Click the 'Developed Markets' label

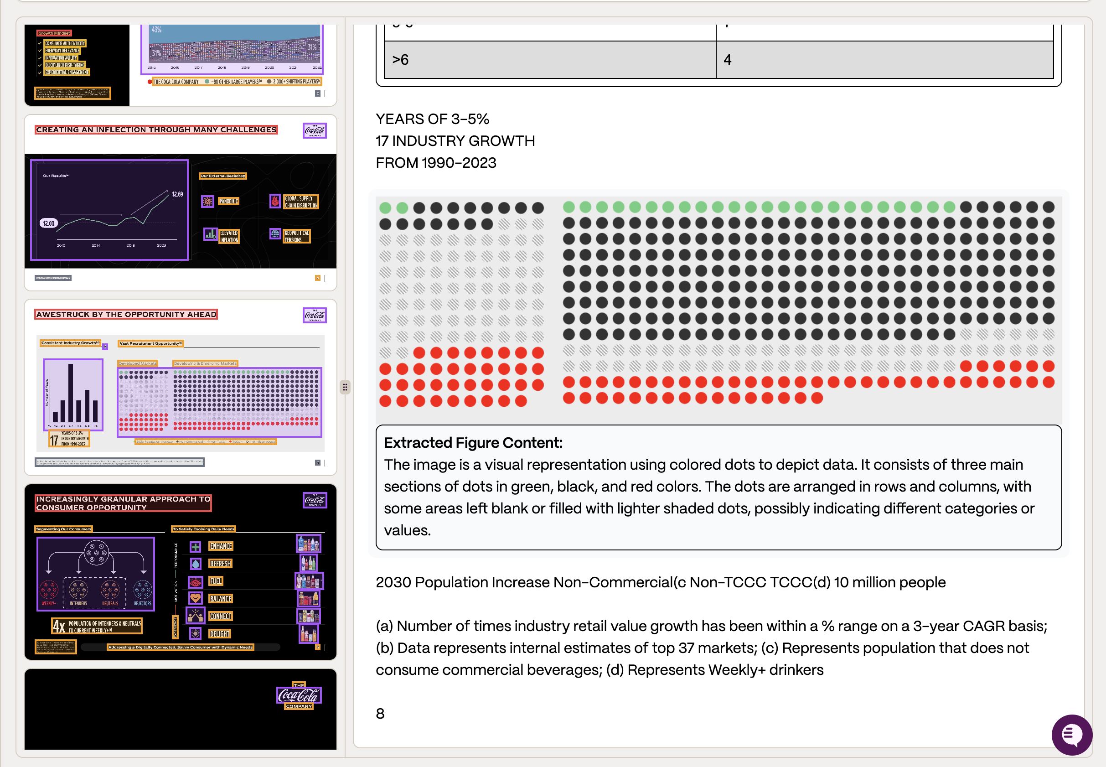pos(137,364)
